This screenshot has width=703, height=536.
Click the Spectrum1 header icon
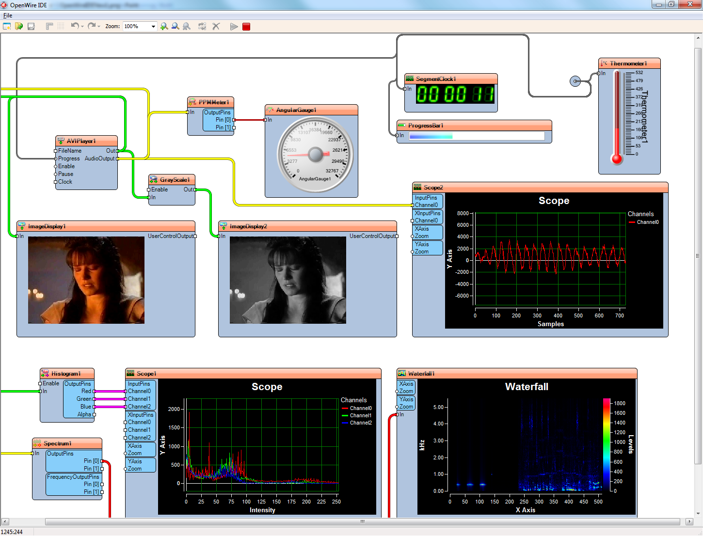[x=37, y=443]
